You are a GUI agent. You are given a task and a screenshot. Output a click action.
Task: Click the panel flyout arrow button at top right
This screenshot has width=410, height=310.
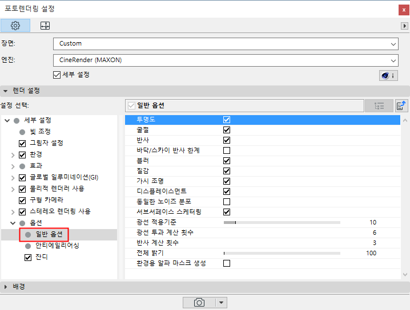404,26
